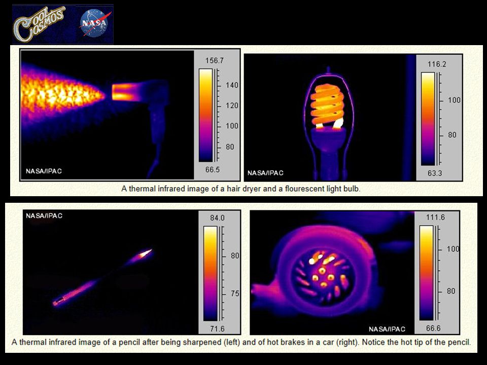The width and height of the screenshot is (487, 365).
Task: Click the 71.6 minimum temperature value
Action: coord(217,328)
